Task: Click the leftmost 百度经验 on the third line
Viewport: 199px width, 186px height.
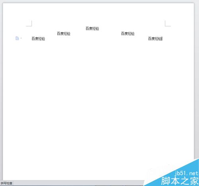Action: point(38,39)
